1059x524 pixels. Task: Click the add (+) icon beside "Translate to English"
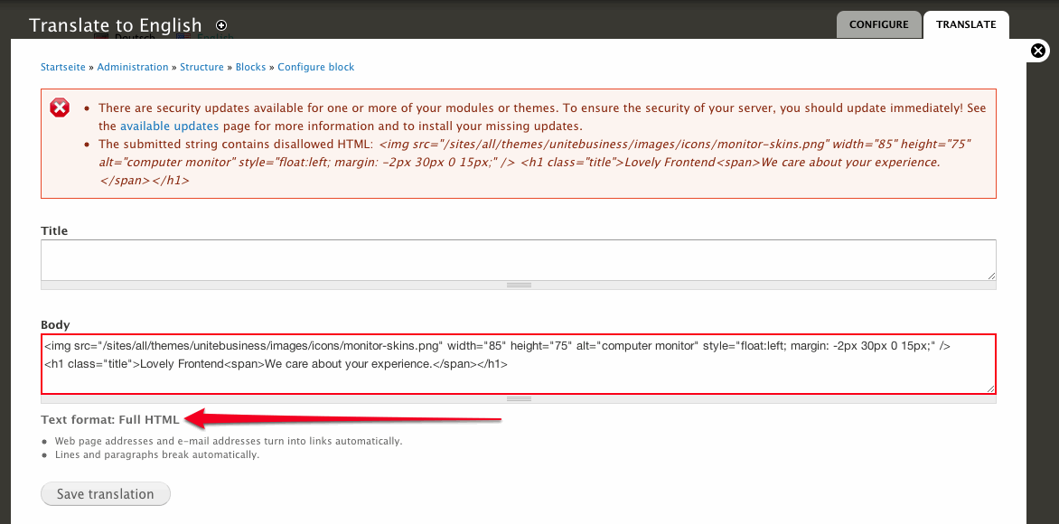coord(221,25)
